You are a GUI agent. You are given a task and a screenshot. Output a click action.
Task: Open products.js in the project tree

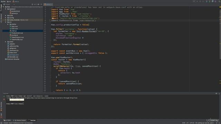coord(15,11)
